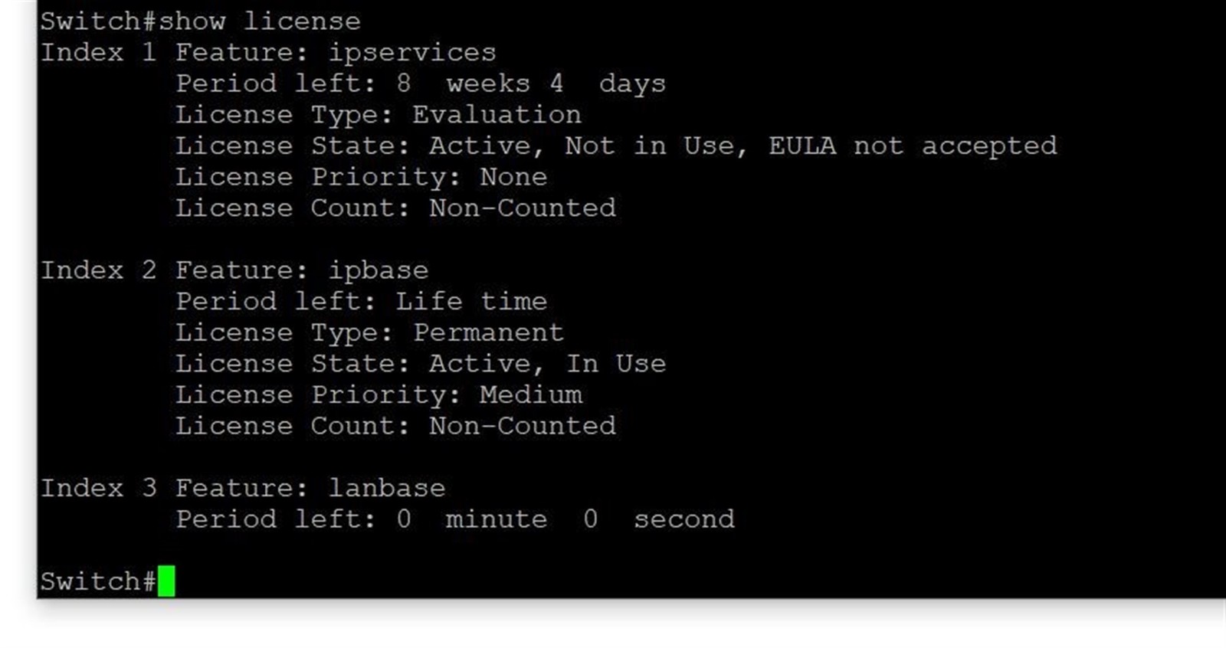Image resolution: width=1226 pixels, height=648 pixels.
Task: Click the 'ipservices' feature name
Action: pos(412,53)
